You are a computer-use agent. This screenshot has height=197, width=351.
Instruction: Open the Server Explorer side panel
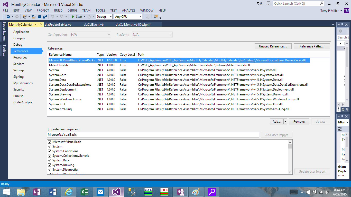coord(4,32)
